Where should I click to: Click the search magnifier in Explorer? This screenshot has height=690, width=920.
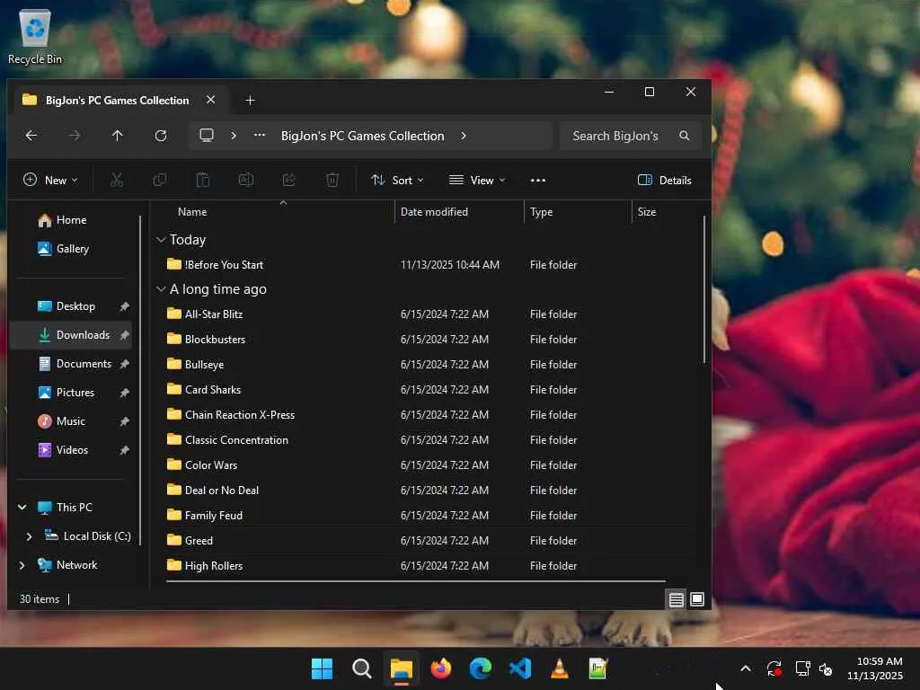coord(684,136)
